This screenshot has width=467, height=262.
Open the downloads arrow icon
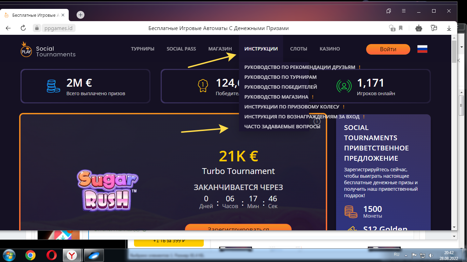[449, 28]
